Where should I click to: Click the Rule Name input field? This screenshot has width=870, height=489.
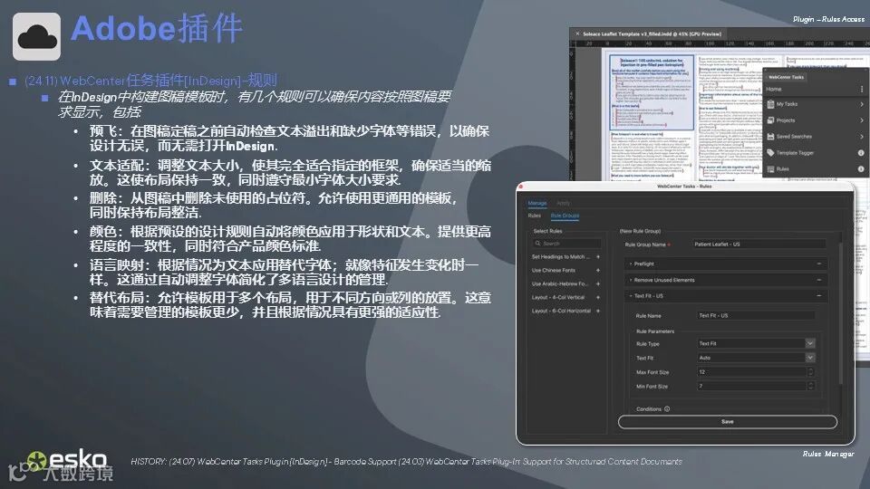(756, 315)
